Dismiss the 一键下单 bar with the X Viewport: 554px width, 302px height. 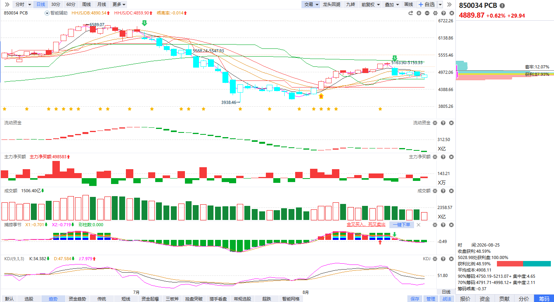[419, 225]
